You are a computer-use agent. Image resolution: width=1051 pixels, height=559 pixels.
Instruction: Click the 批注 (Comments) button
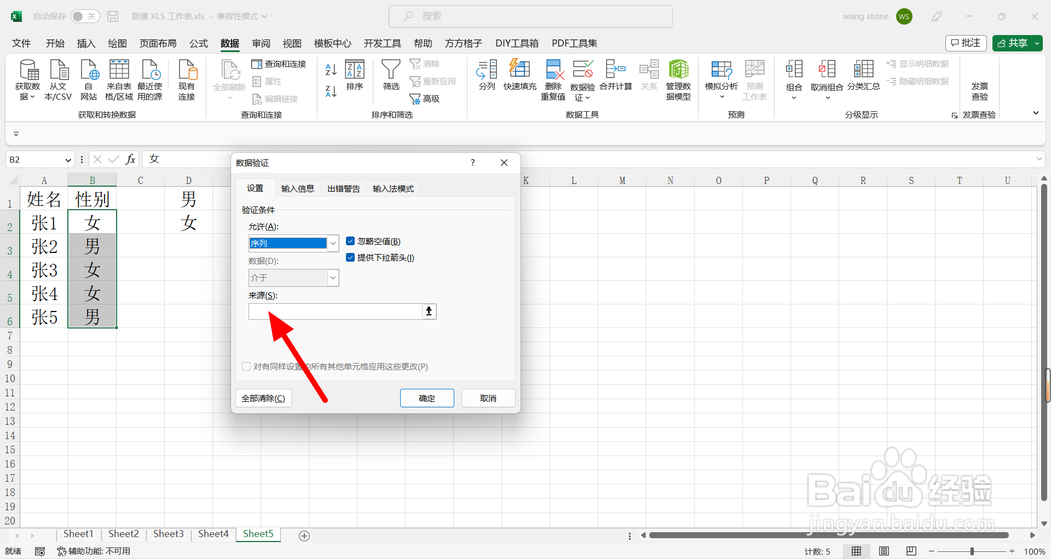966,43
